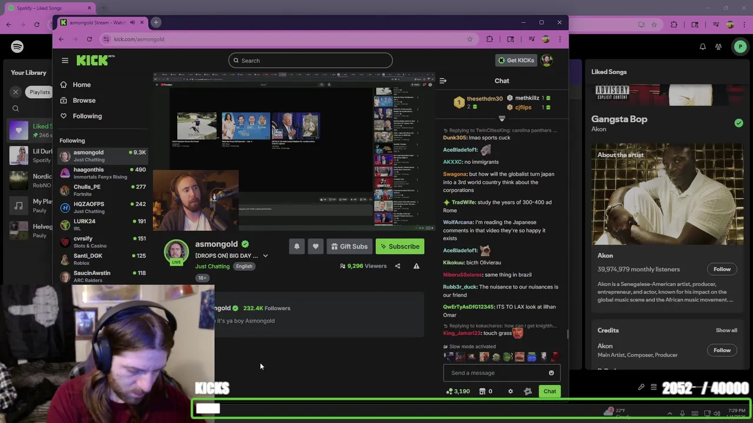Go to Home in Kick sidebar
Screen dimensions: 753x423
click(81, 85)
